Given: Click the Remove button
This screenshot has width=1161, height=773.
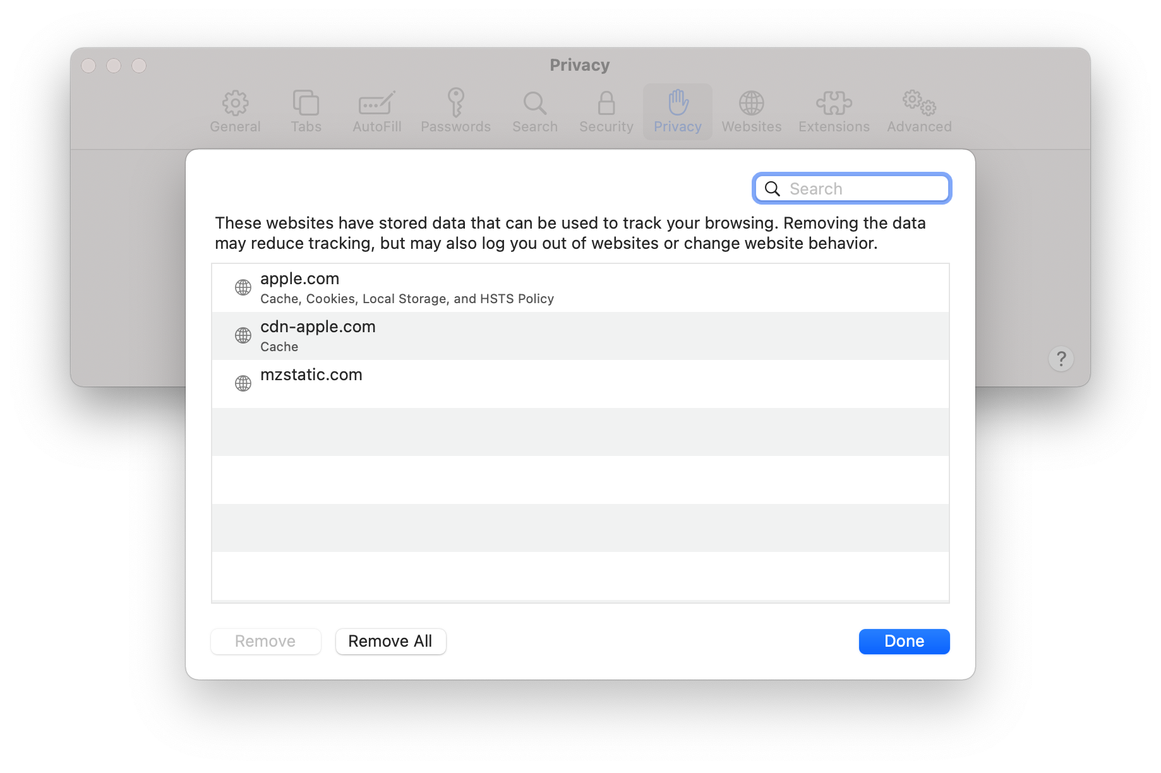Looking at the screenshot, I should [265, 641].
